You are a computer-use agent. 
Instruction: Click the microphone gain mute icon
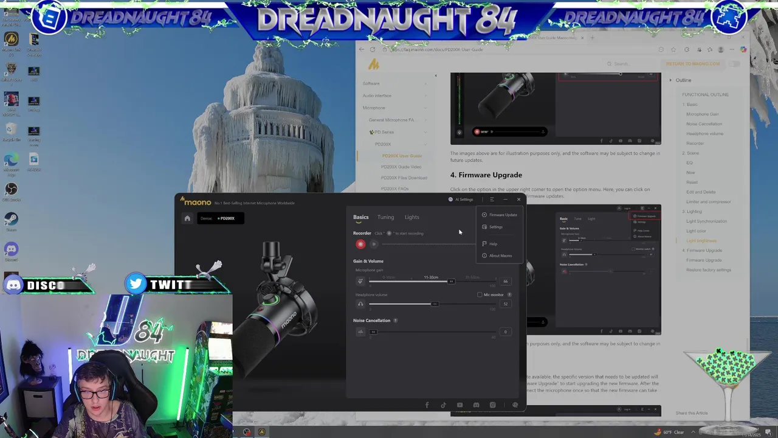[360, 281]
